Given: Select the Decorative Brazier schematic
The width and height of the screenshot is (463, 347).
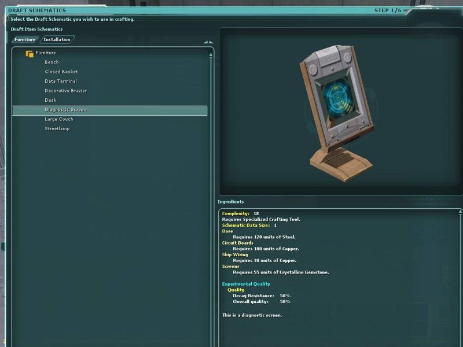Looking at the screenshot, I should pyautogui.click(x=65, y=91).
